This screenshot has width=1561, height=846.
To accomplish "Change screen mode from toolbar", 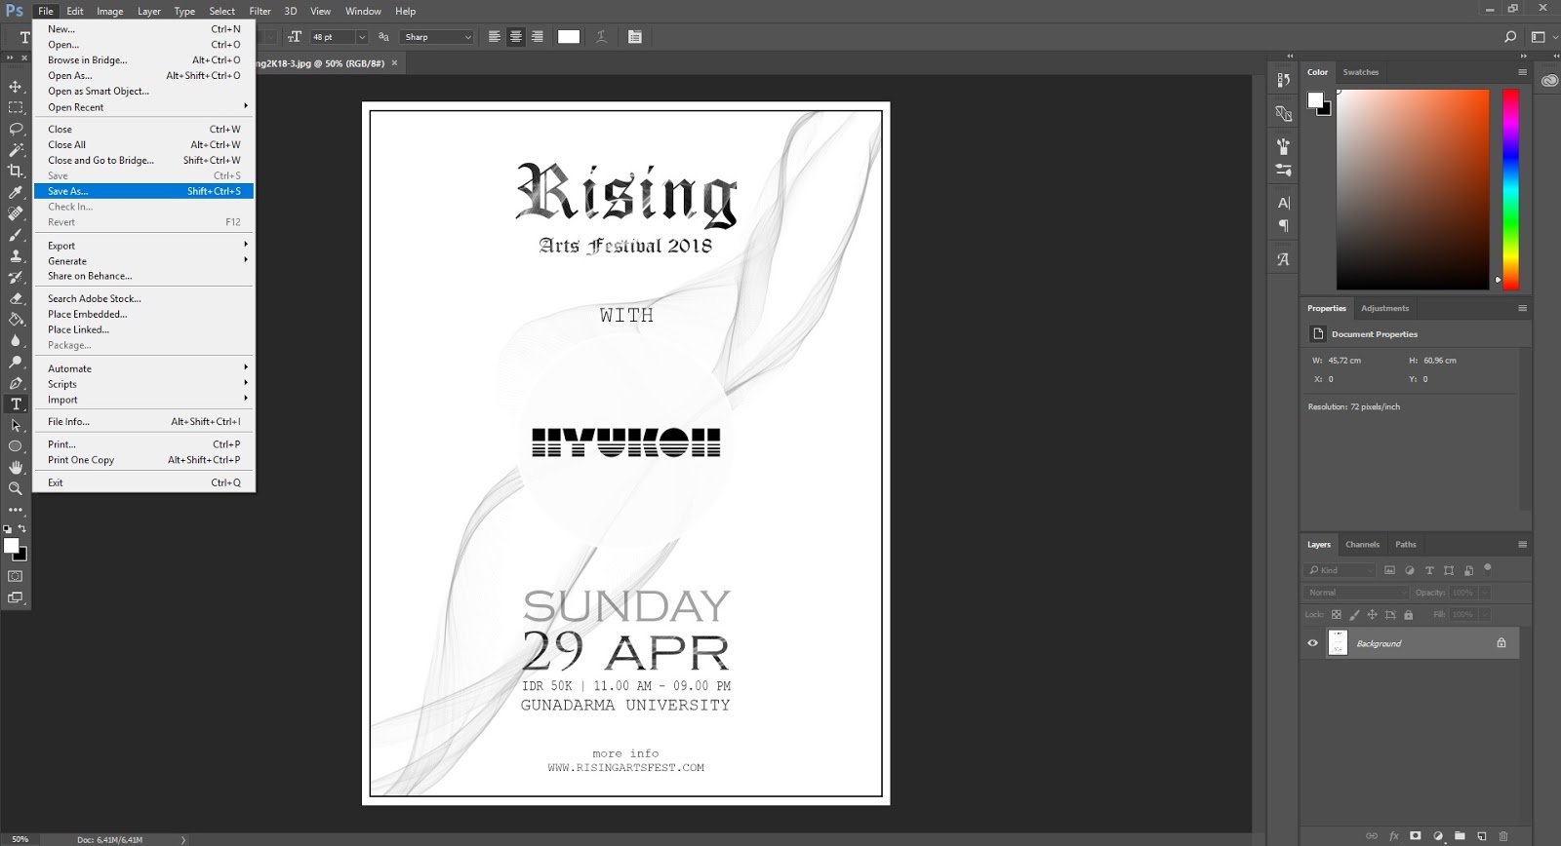I will [16, 598].
